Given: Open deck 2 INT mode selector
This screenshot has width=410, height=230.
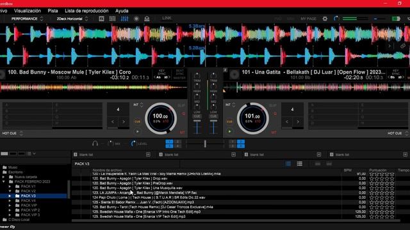Looking at the screenshot, I should (x=231, y=105).
